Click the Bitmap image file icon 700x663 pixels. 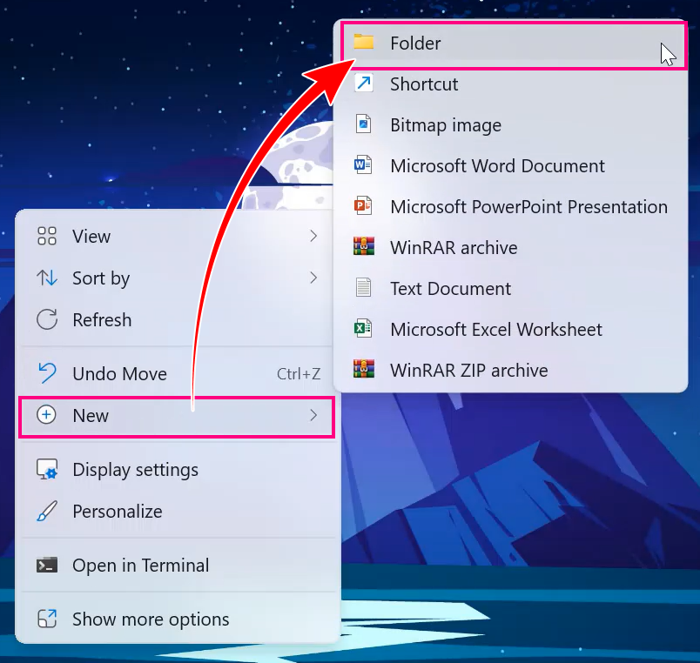(x=363, y=124)
